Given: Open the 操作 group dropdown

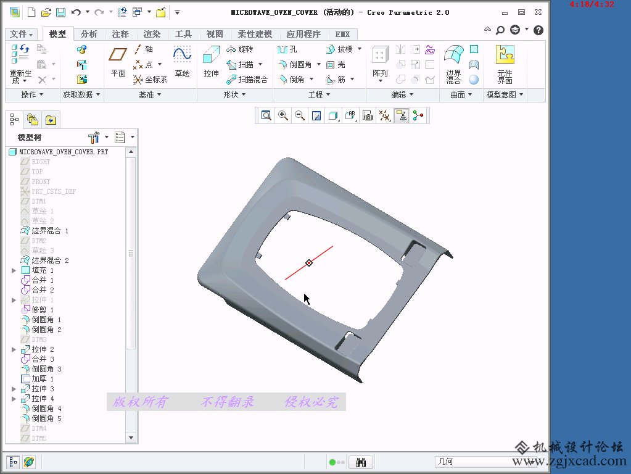Looking at the screenshot, I should [32, 94].
